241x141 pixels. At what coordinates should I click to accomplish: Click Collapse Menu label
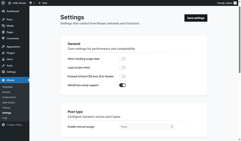click(14, 125)
